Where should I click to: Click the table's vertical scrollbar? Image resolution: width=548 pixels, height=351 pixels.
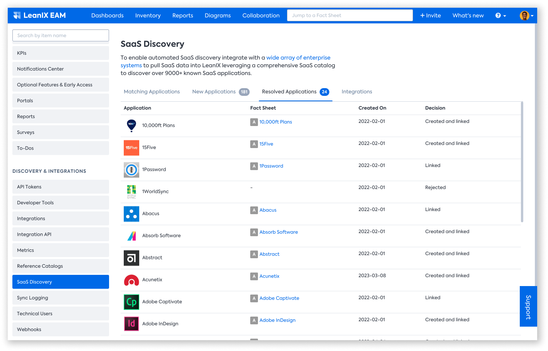[x=522, y=162]
